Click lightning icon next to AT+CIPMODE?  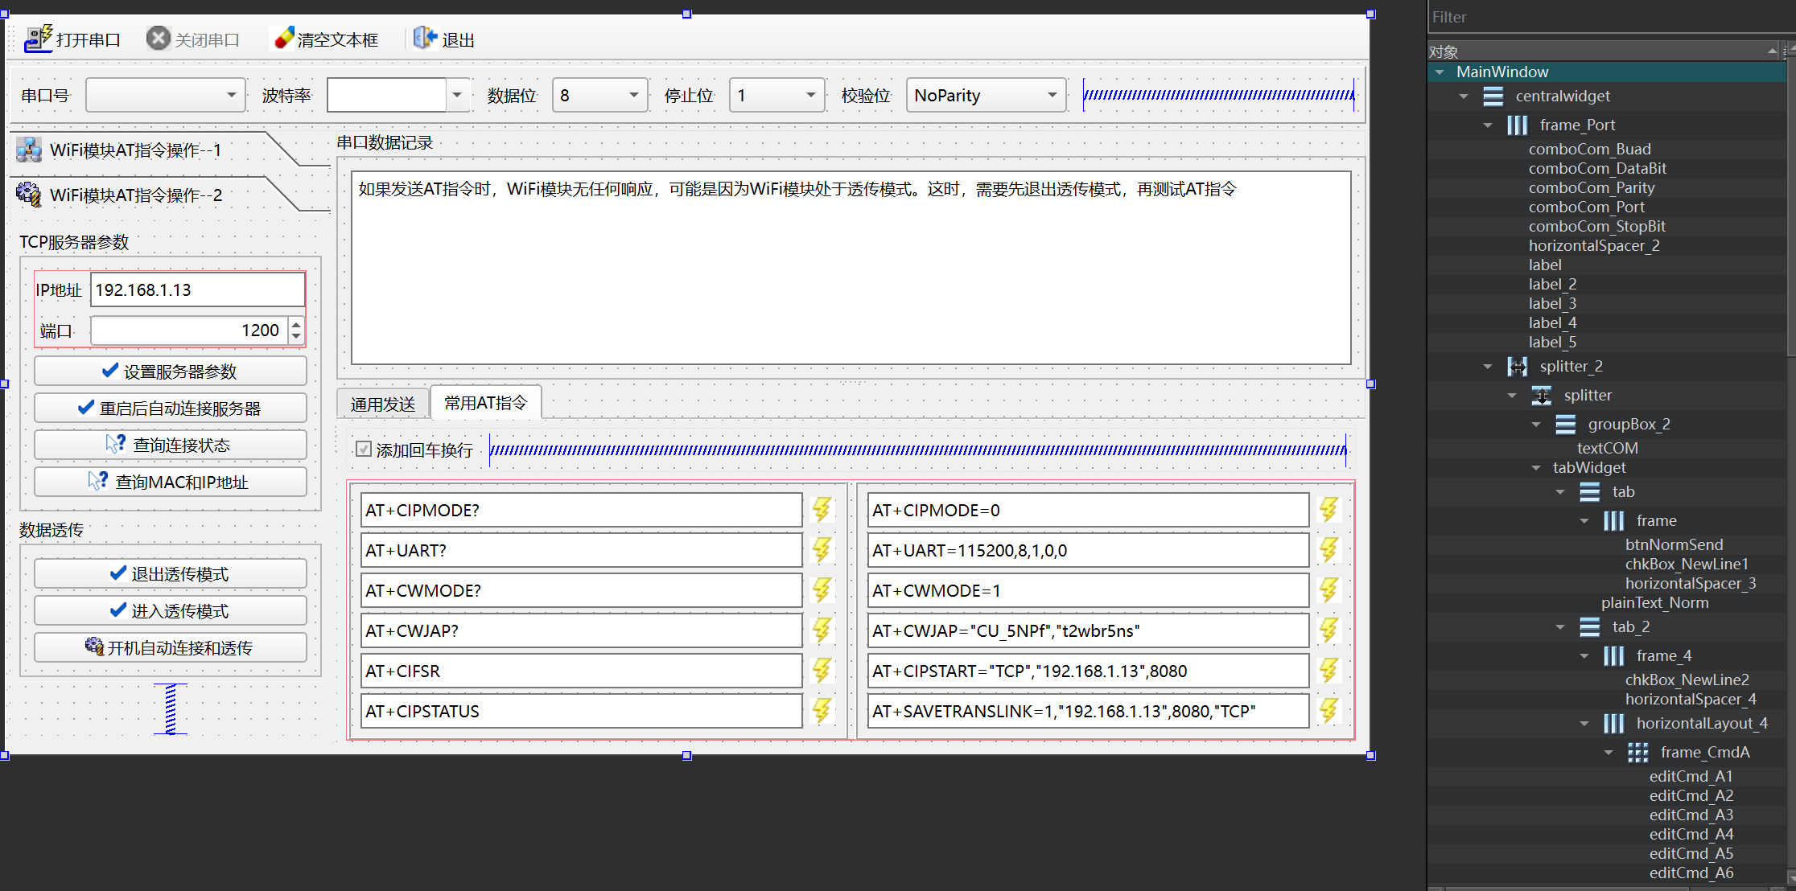[822, 510]
